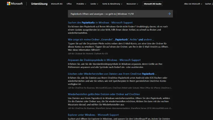
Task: Open the Office menu item
Action: [x=69, y=4]
